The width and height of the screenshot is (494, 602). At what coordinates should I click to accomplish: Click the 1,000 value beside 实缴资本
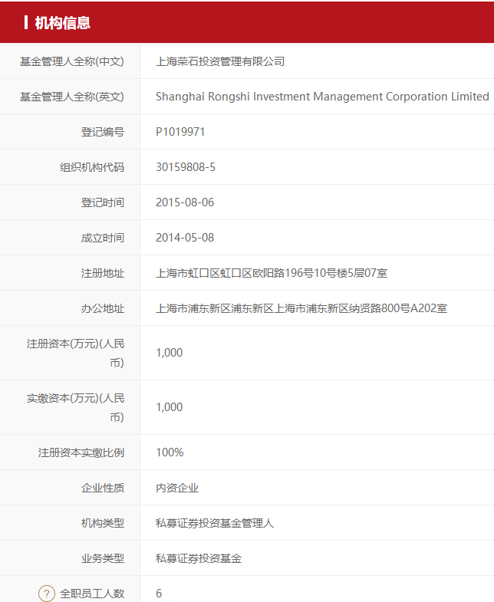tap(170, 407)
